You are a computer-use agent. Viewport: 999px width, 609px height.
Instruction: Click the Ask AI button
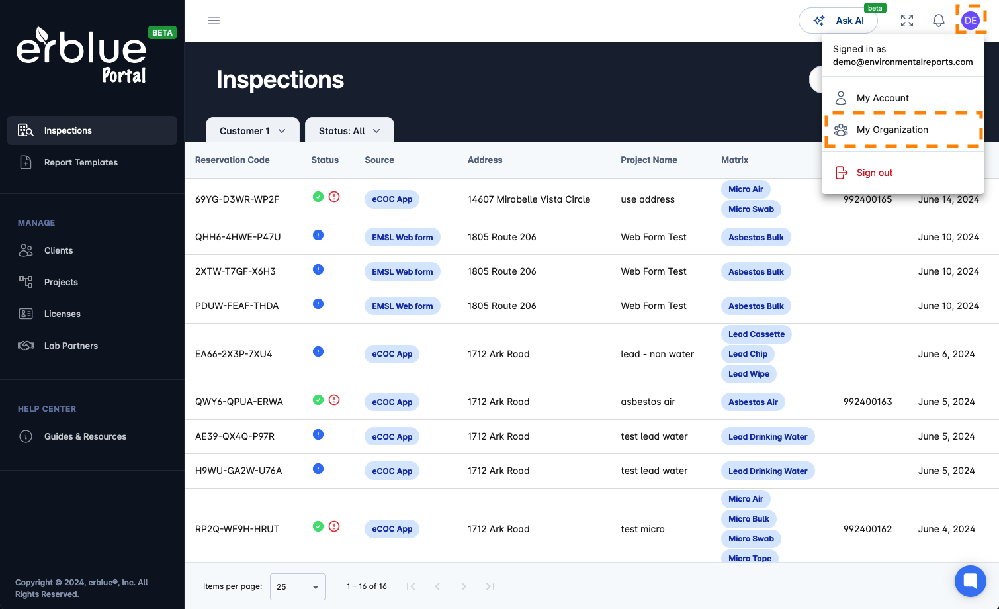click(838, 21)
